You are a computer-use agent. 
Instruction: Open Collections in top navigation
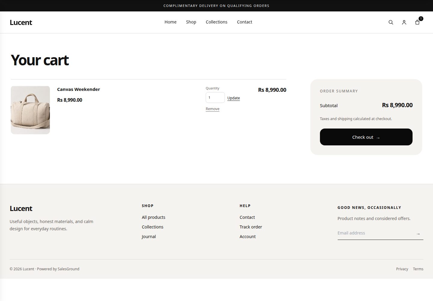click(216, 22)
